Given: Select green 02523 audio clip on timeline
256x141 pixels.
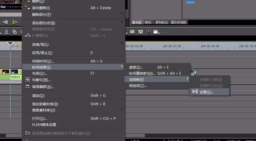Looking at the screenshot, I should 15,77.
